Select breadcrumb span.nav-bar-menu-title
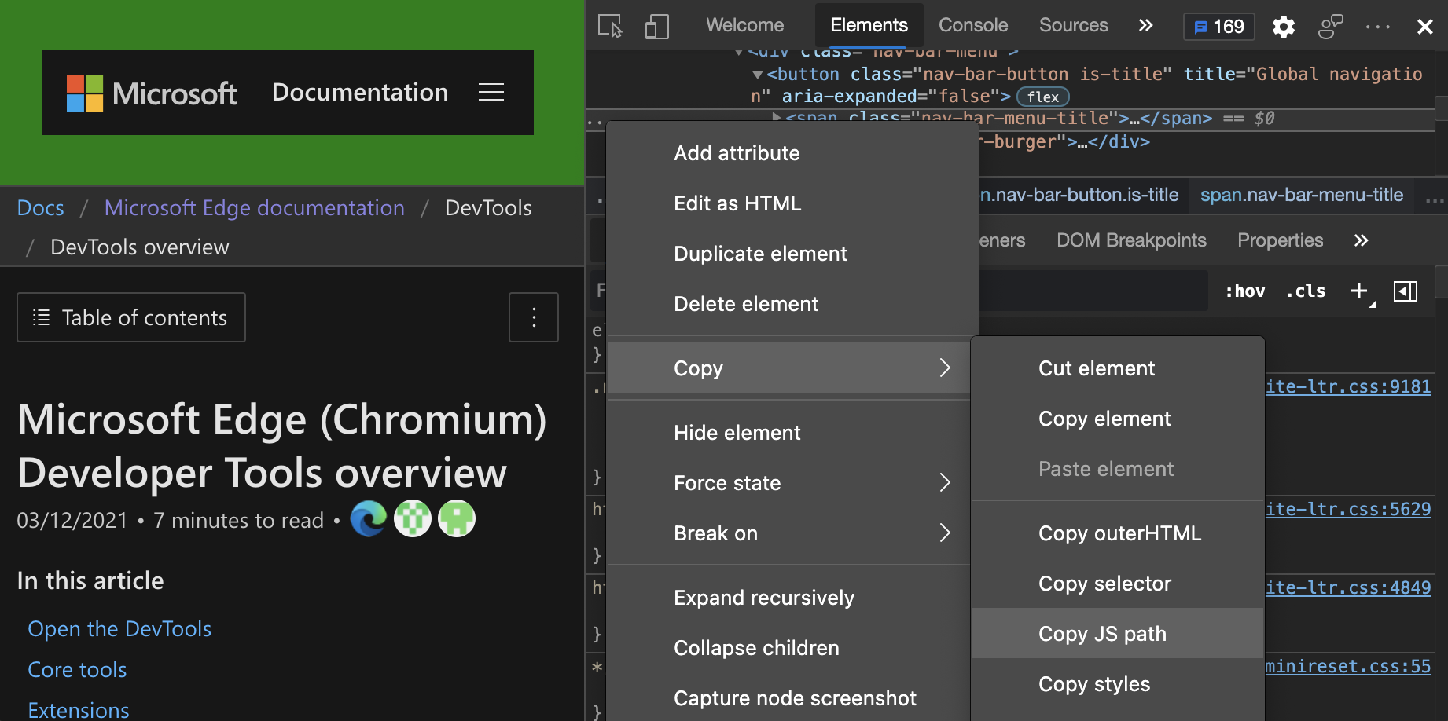 point(1301,195)
